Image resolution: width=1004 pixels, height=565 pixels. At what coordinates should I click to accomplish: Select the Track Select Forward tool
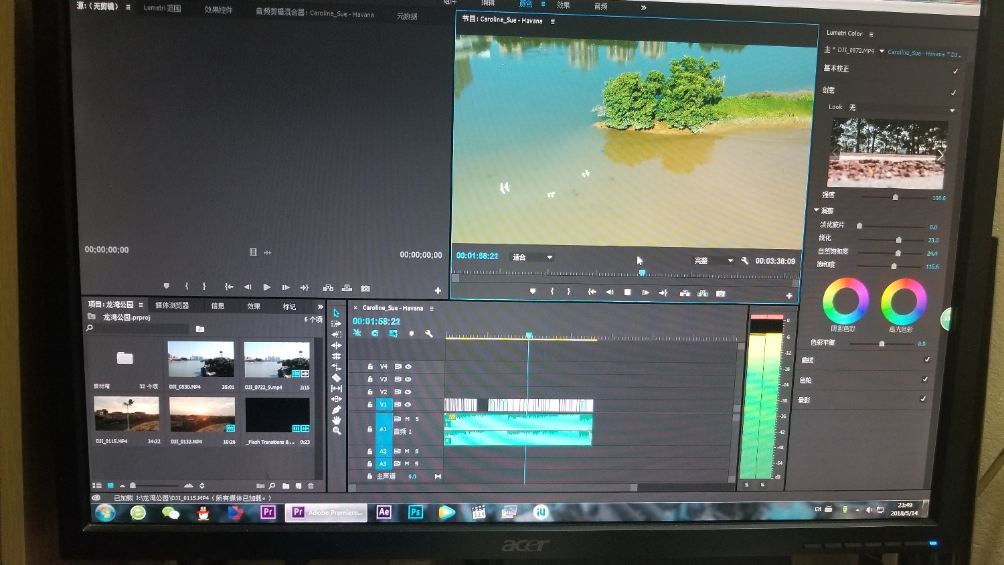click(x=336, y=323)
